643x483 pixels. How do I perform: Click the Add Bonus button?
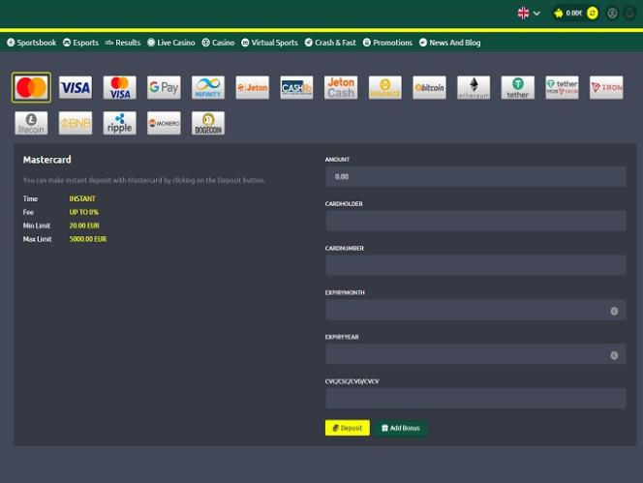tap(400, 428)
